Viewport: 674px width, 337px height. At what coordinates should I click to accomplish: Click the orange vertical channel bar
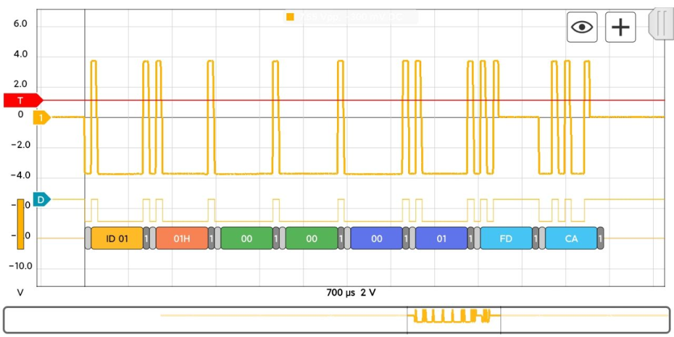[20, 224]
